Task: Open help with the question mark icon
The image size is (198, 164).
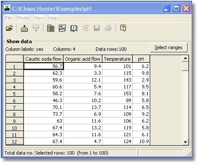Action: click(x=123, y=28)
